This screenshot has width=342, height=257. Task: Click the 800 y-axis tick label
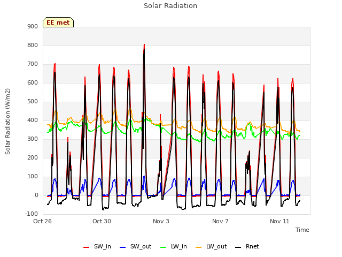[x=33, y=46]
